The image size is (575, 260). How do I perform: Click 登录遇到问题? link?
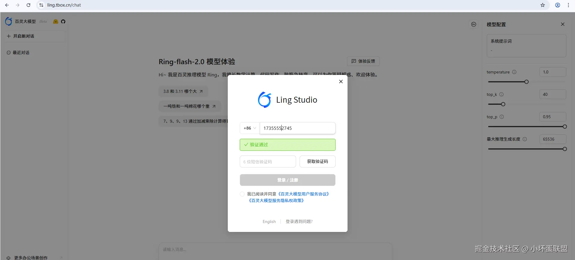tap(299, 221)
